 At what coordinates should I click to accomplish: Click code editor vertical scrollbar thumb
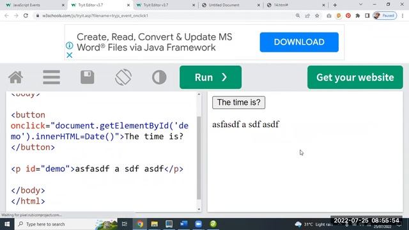199,158
